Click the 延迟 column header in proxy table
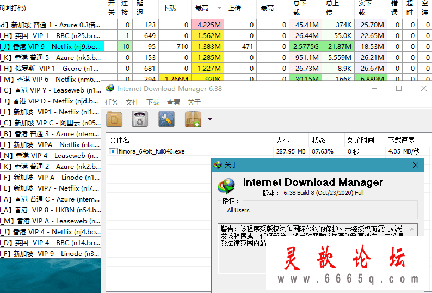The image size is (432, 293). pyautogui.click(x=145, y=8)
